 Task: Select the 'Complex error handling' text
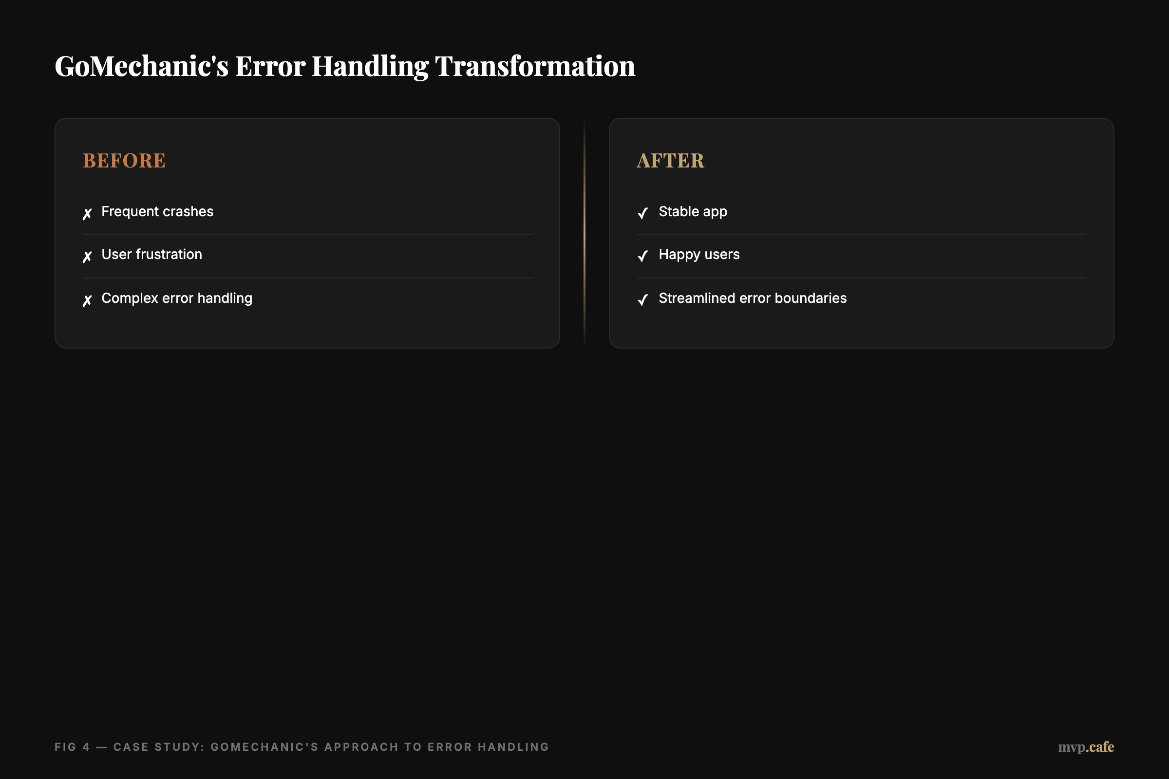point(177,298)
